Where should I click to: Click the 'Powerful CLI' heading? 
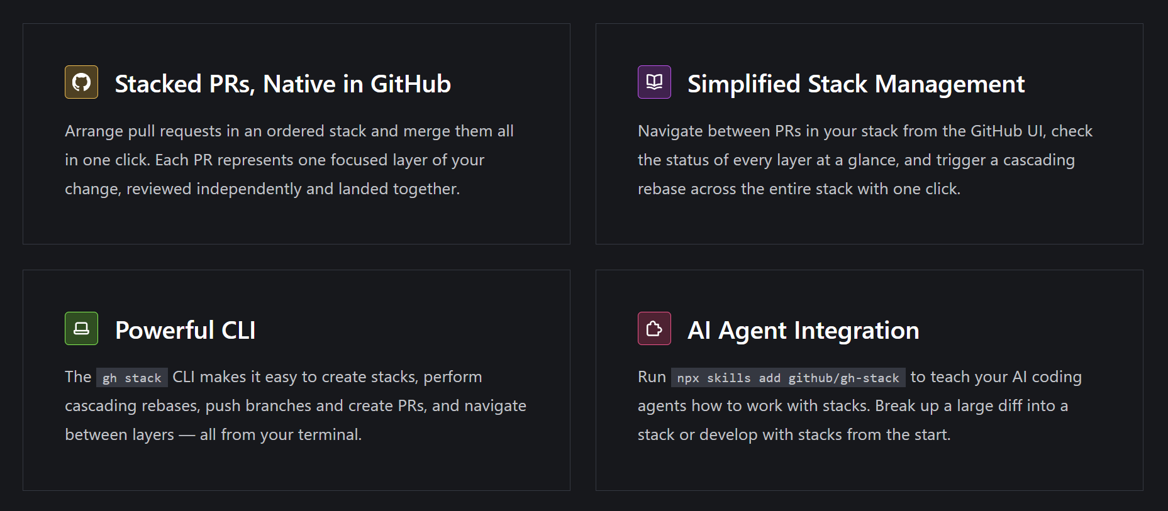point(185,331)
